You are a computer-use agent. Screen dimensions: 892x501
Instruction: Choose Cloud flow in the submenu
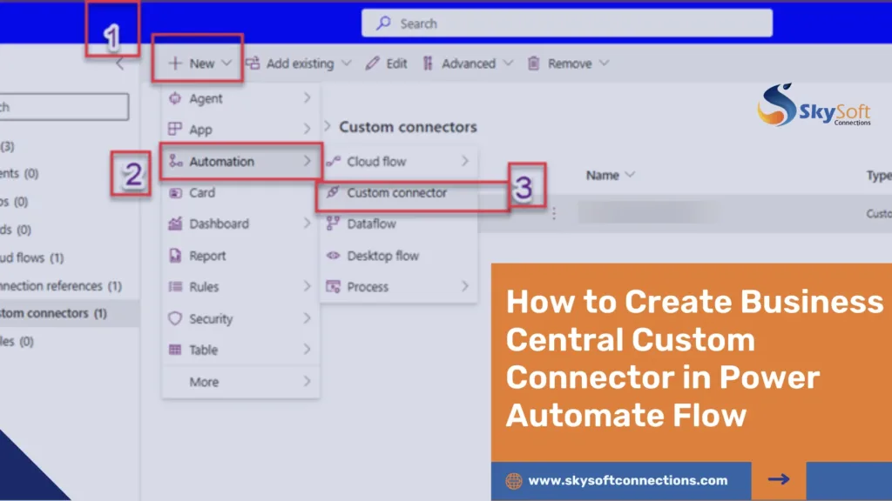click(376, 161)
